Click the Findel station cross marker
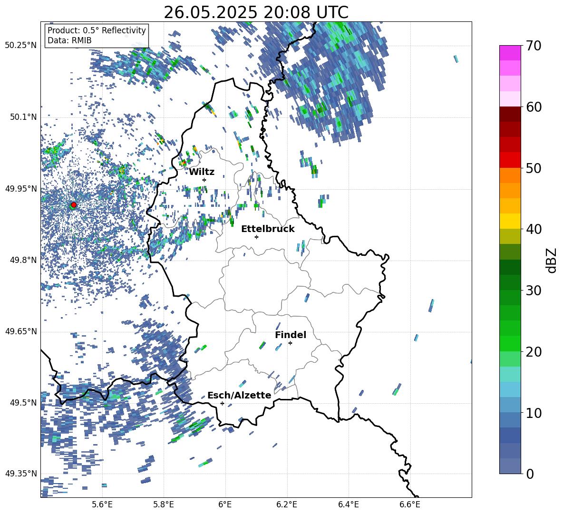This screenshot has height=514, width=563. pyautogui.click(x=290, y=343)
